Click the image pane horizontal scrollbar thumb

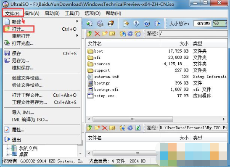click(x=133, y=119)
